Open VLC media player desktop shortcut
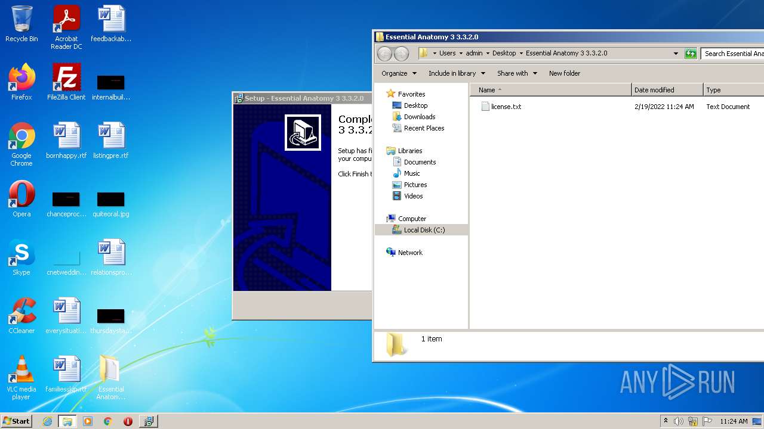 [x=21, y=378]
